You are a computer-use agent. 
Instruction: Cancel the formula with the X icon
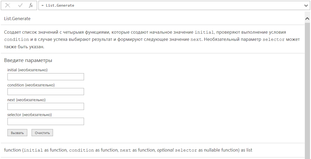(x=8, y=5)
